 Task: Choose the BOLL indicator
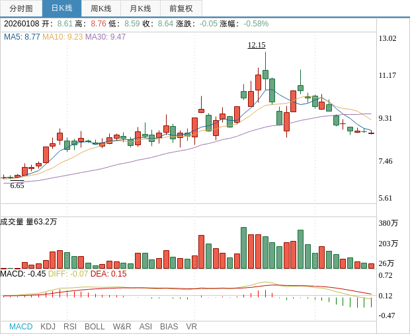(95, 327)
